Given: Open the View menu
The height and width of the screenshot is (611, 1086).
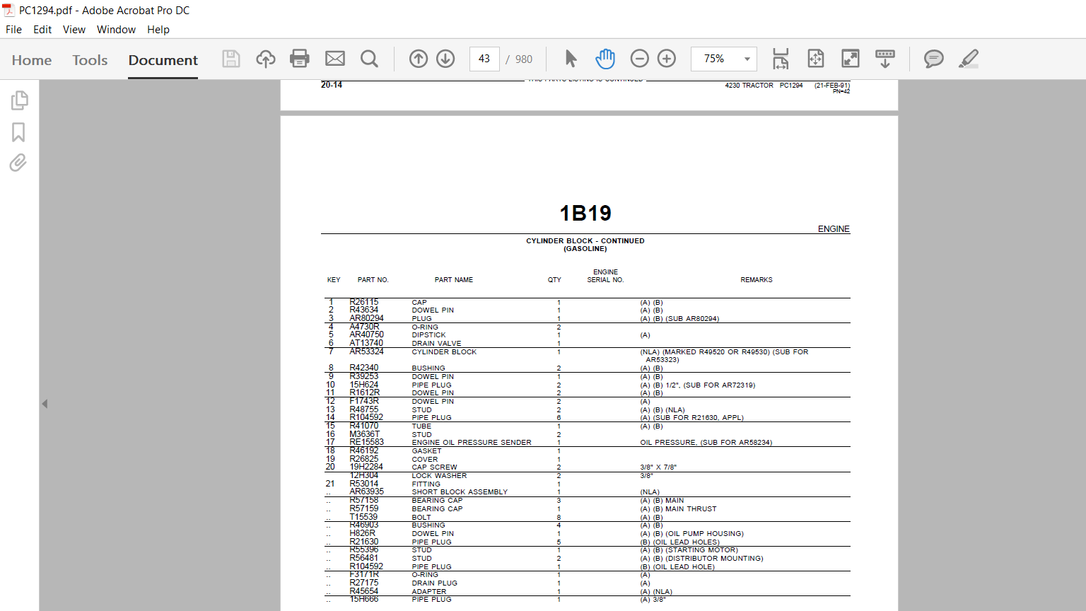Looking at the screenshot, I should [74, 30].
